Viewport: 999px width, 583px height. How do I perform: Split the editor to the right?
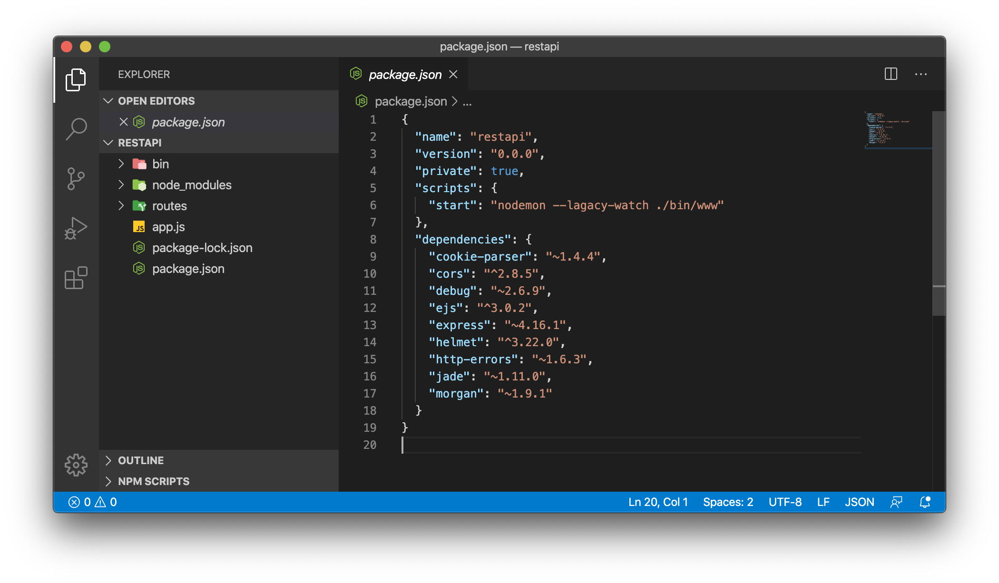click(x=891, y=74)
